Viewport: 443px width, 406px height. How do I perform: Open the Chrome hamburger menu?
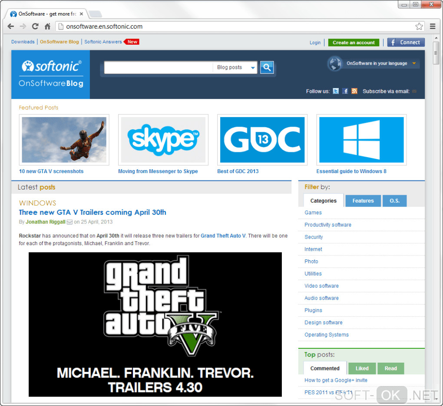pyautogui.click(x=433, y=26)
